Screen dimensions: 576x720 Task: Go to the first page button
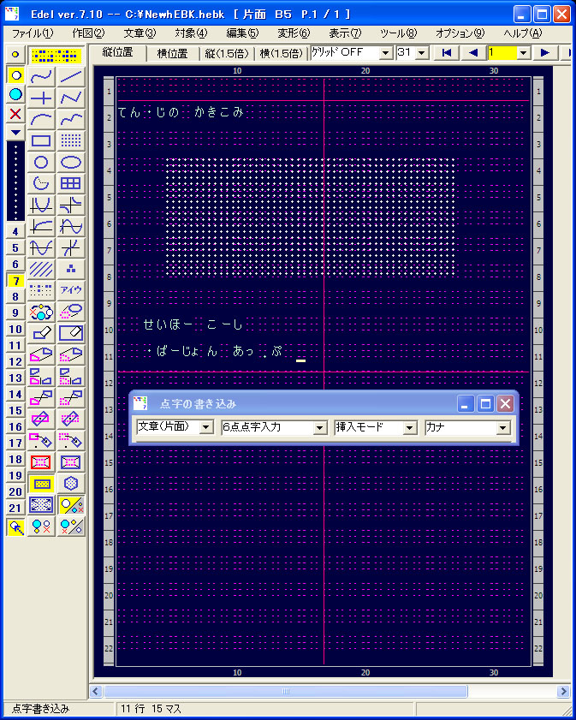coord(446,53)
